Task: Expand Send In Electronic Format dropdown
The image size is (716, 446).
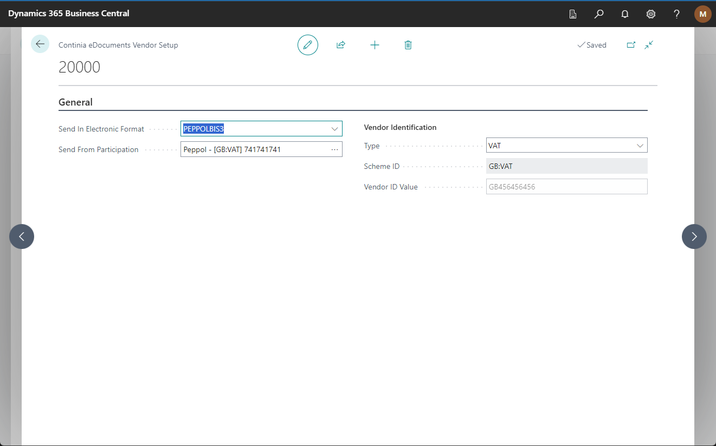Action: coord(334,129)
